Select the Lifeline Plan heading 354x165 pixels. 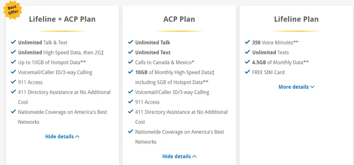pos(296,19)
